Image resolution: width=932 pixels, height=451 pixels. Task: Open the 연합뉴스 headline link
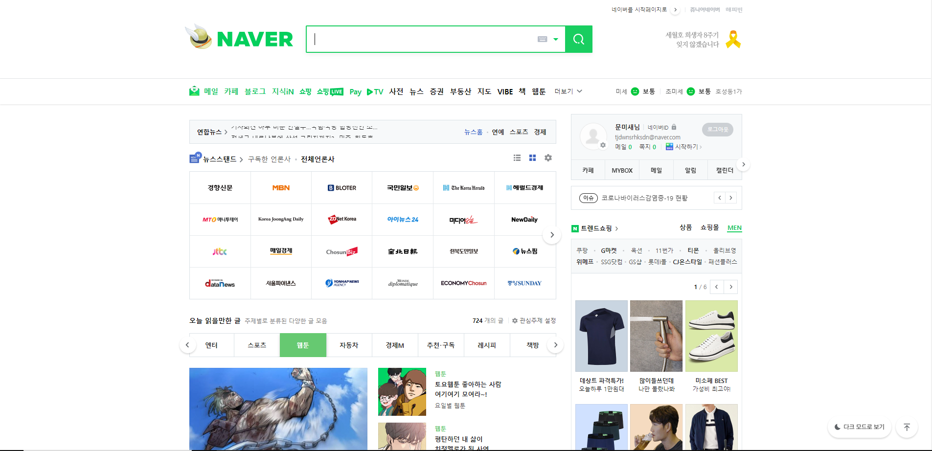211,132
